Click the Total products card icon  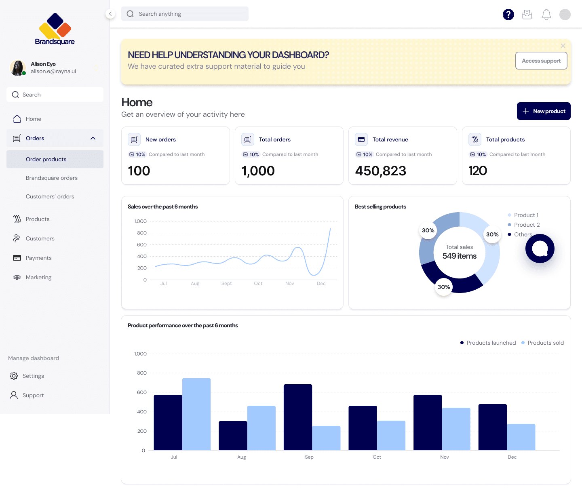coord(475,139)
